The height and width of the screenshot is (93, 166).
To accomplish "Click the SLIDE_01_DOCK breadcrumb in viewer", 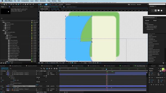I will coord(44,9).
